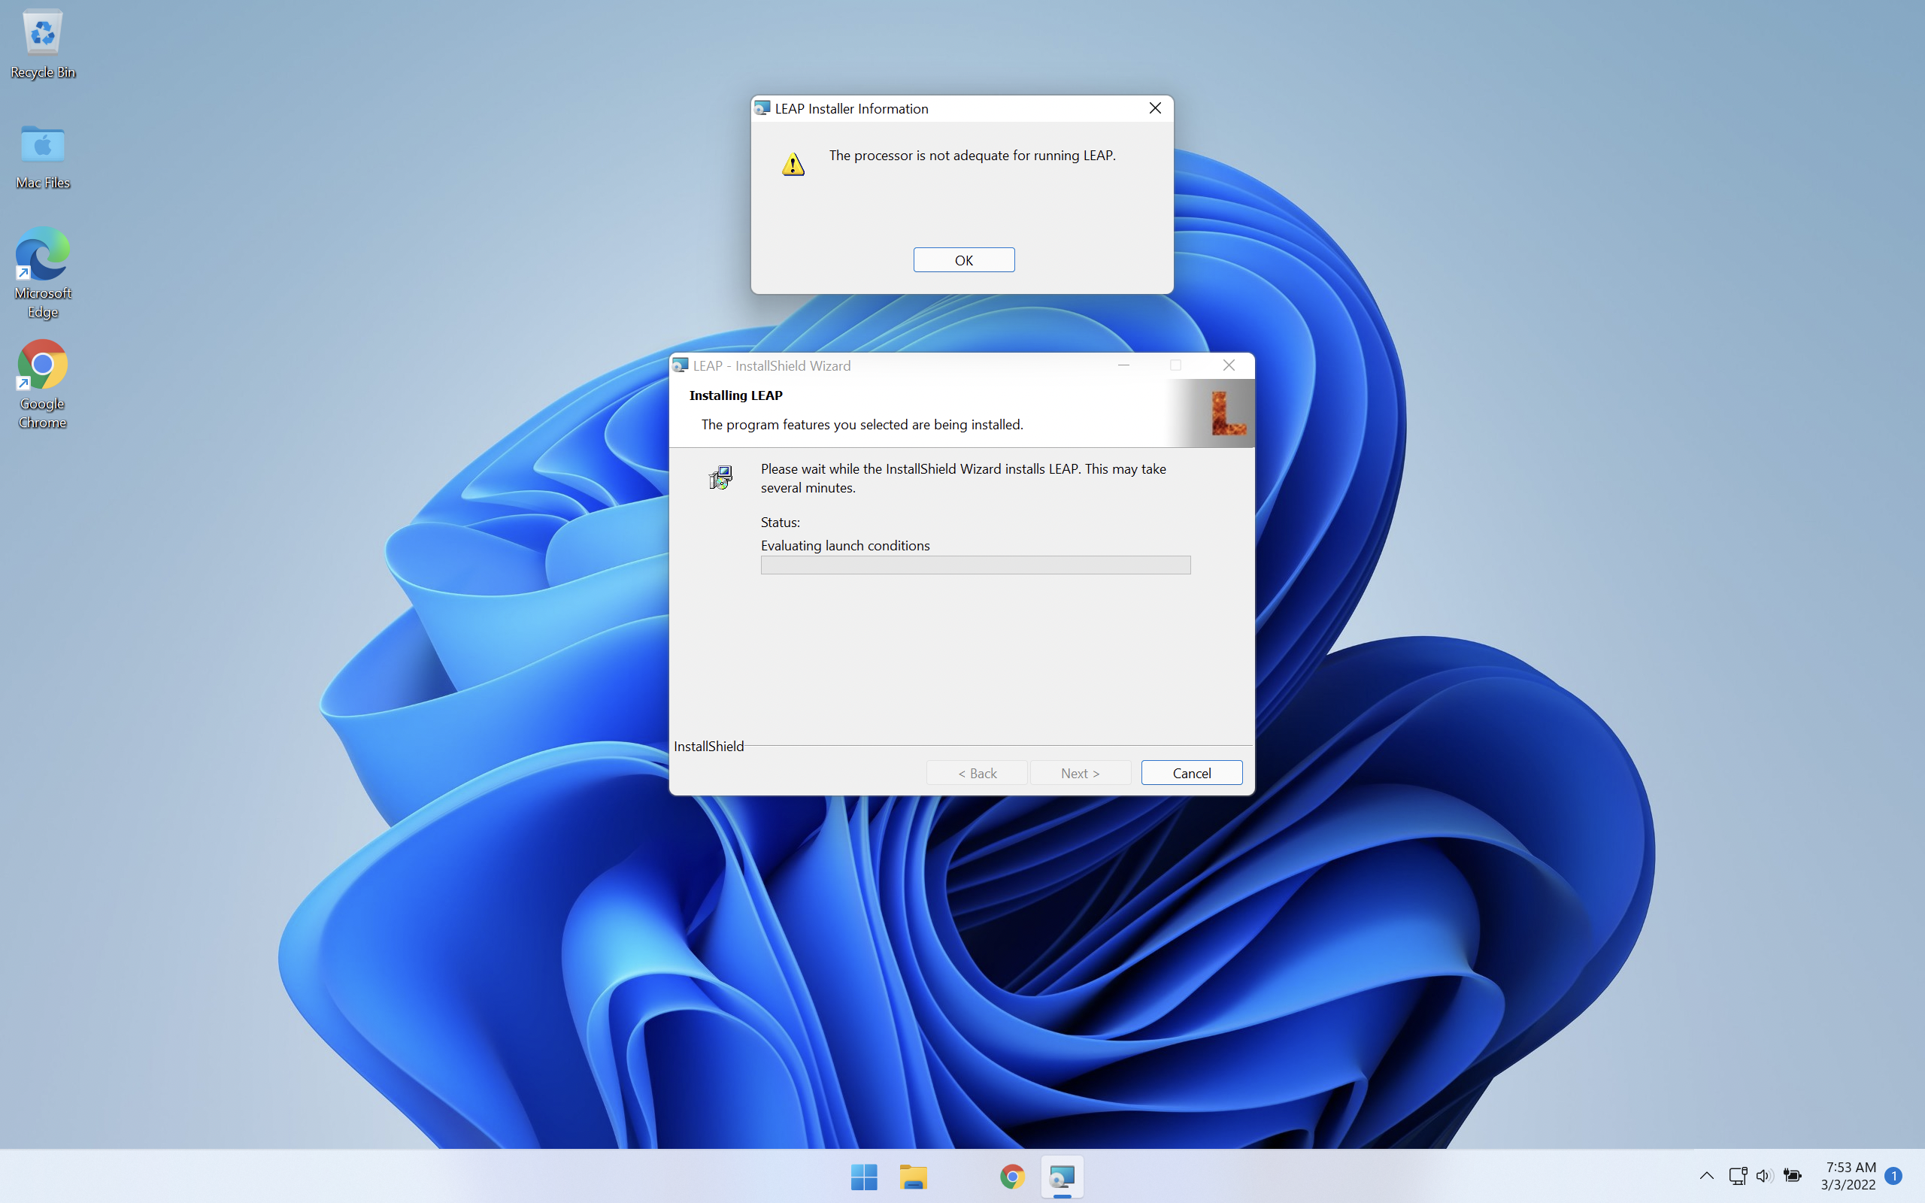Open the notification badge in system tray
The image size is (1925, 1203).
coord(1894,1175)
